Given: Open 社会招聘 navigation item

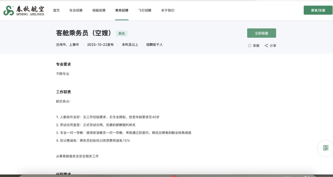Looking at the screenshot, I should (76, 11).
